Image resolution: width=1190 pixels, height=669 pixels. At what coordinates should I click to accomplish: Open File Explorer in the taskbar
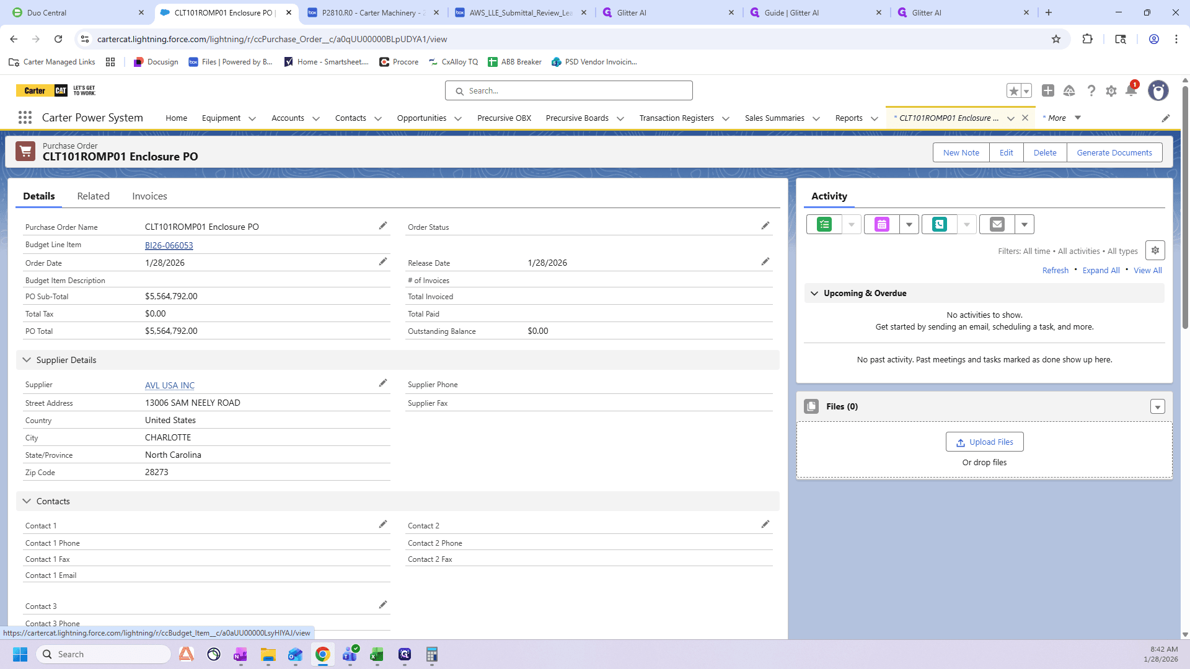[268, 655]
